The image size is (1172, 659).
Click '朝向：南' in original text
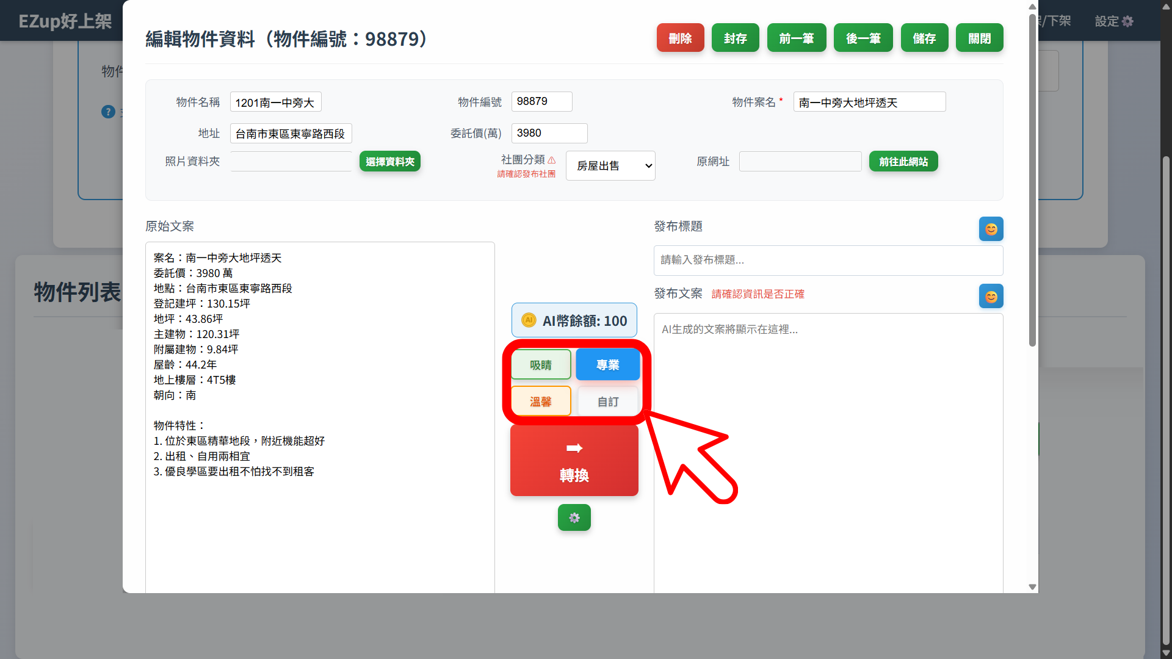click(175, 395)
